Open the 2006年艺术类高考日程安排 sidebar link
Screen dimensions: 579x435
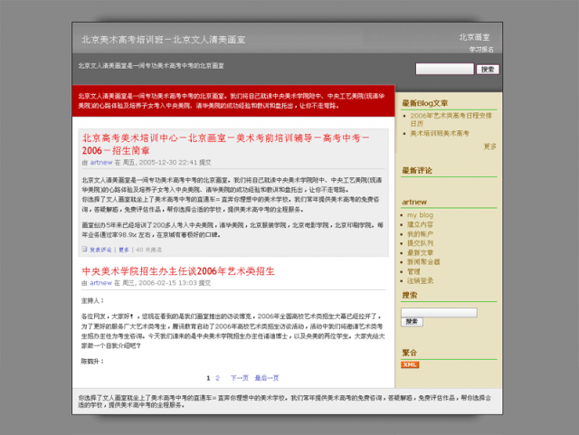coord(451,116)
